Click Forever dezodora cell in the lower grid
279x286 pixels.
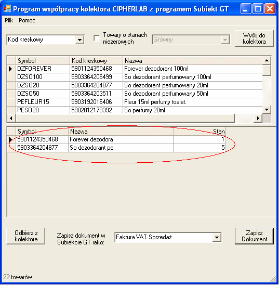[x=121, y=139]
